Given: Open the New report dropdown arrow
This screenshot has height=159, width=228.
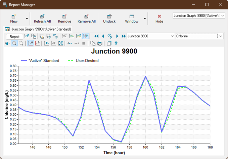Looking at the screenshot, I should 27,18.
